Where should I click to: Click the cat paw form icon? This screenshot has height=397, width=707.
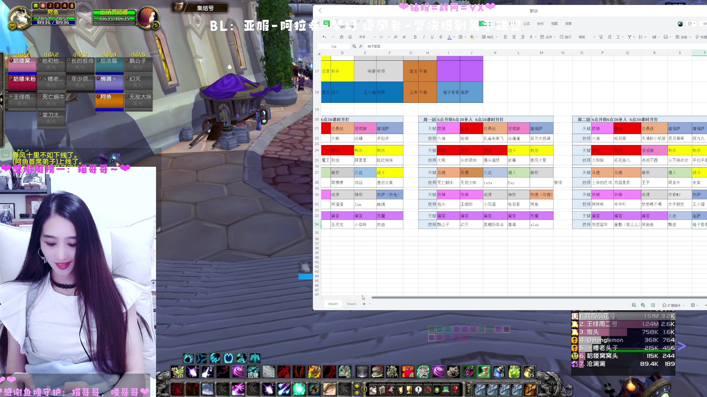pyautogui.click(x=188, y=358)
